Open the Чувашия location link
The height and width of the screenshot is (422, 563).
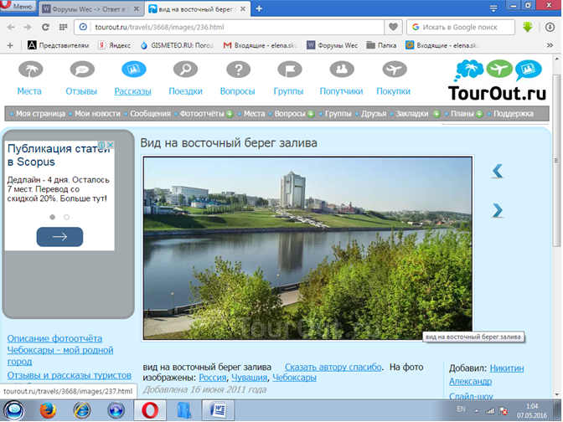249,378
